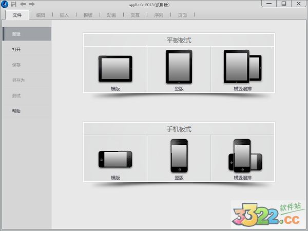The image size is (308, 231).
Task: Open the 页面 tab
Action: pos(182,15)
